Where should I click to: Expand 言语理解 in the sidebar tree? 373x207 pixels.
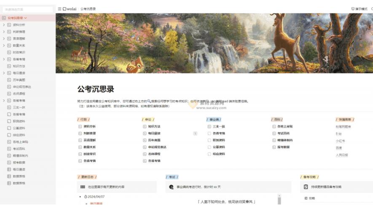click(x=4, y=39)
